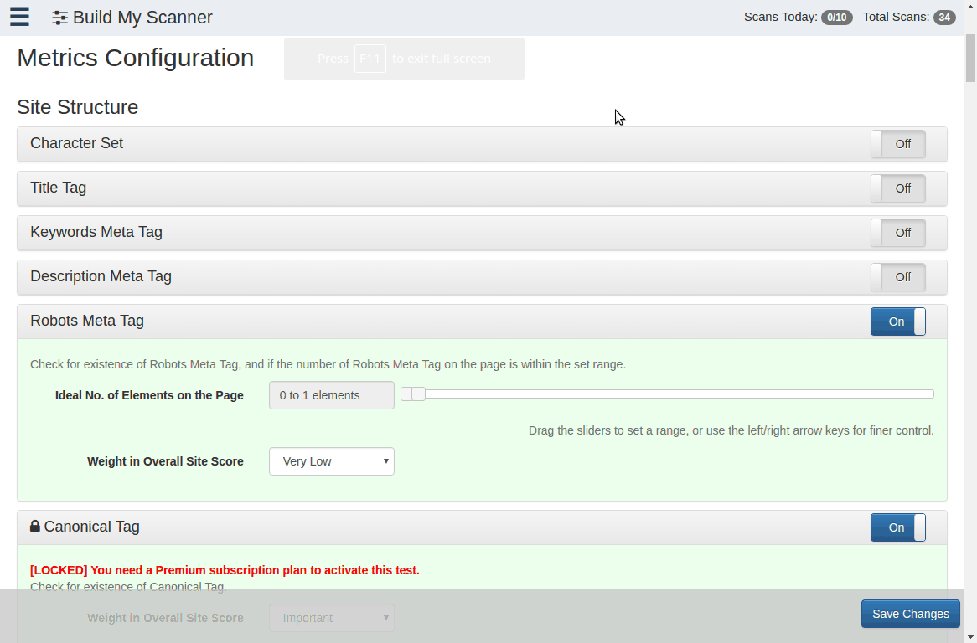Turn on the Character Set toggle
The width and height of the screenshot is (977, 643).
(x=897, y=144)
